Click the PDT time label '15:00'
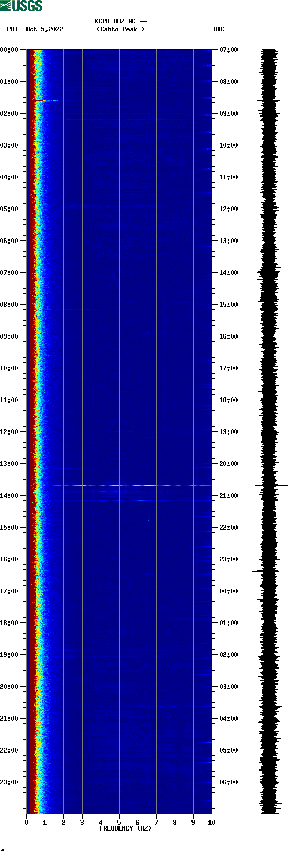The width and height of the screenshot is (292, 856). [x=9, y=528]
